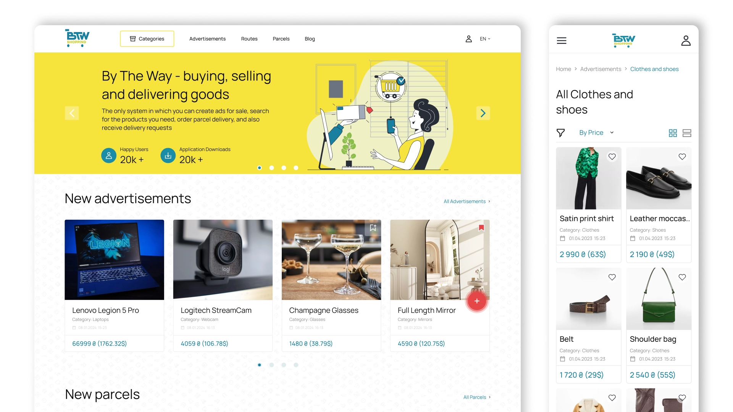Select second advertisements carousel dot
Viewport: 733px width, 412px height.
pyautogui.click(x=271, y=365)
